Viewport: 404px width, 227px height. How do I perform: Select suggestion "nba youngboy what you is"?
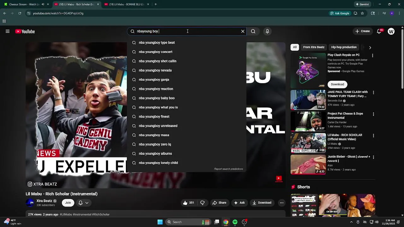[x=187, y=107]
